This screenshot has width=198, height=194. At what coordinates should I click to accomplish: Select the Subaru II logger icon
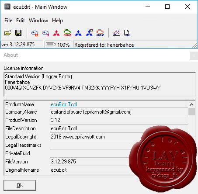click(35, 33)
